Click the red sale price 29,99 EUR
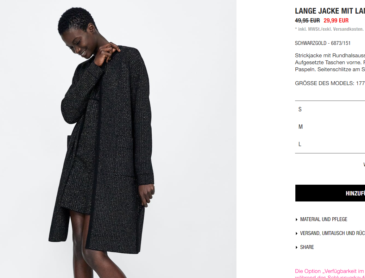The width and height of the screenshot is (365, 278). (x=336, y=21)
